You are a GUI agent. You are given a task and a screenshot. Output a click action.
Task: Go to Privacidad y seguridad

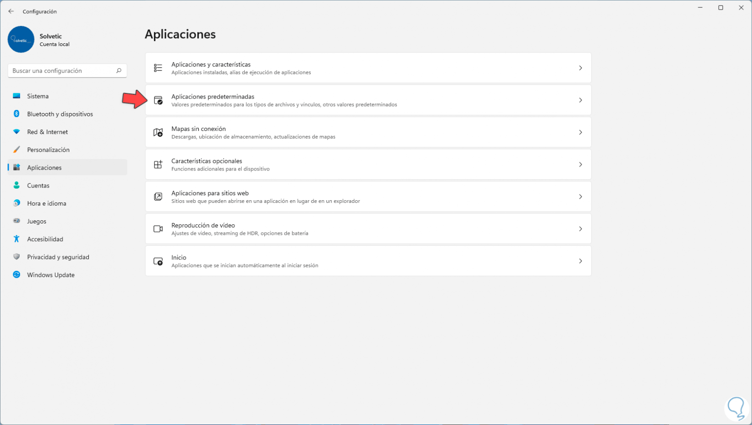click(x=58, y=257)
